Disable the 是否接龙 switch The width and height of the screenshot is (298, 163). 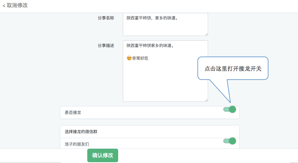(230, 110)
